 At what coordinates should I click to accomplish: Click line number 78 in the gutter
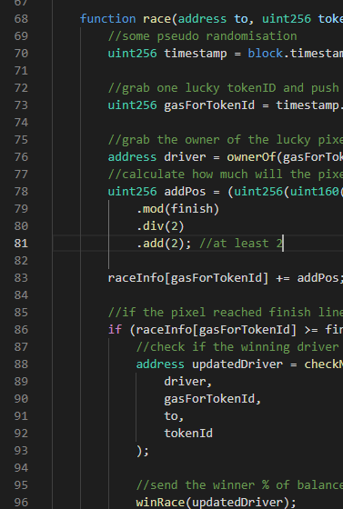click(21, 192)
